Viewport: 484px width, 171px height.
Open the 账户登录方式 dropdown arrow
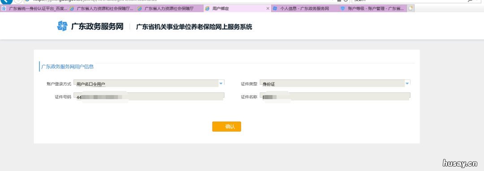pyautogui.click(x=221, y=83)
